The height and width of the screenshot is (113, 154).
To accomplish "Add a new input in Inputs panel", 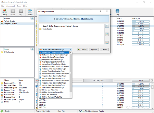I will point(32,49).
